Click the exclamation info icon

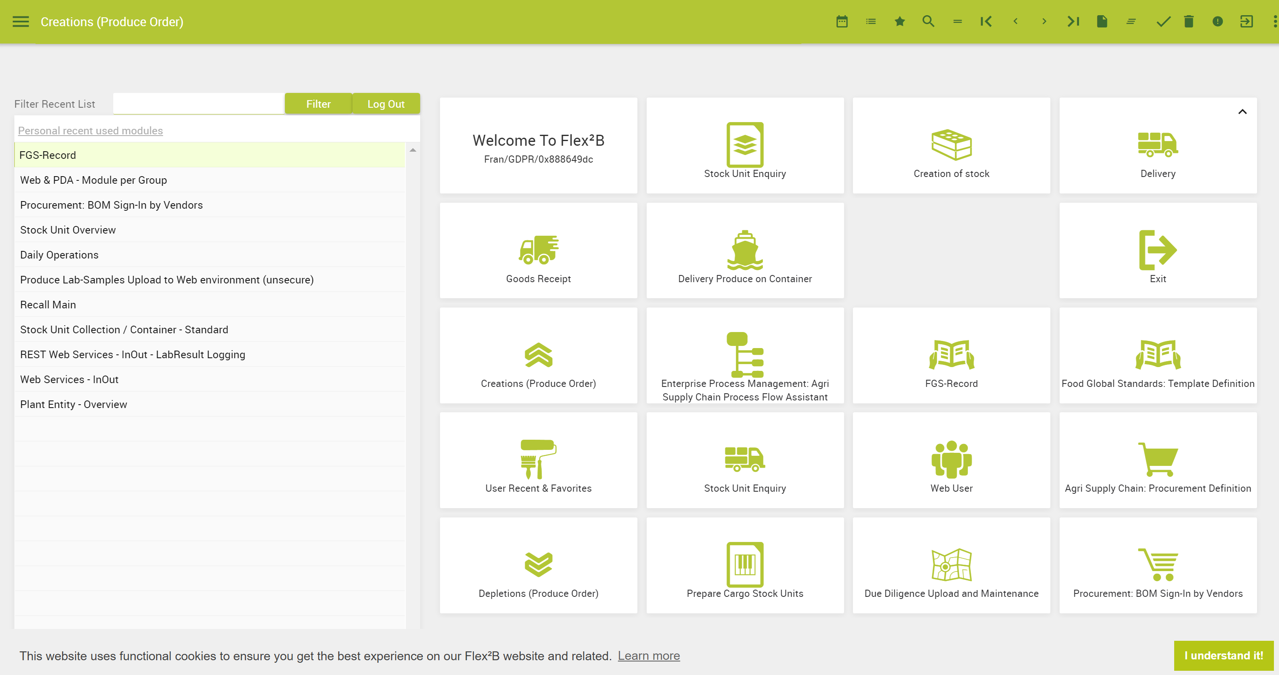click(x=1217, y=22)
